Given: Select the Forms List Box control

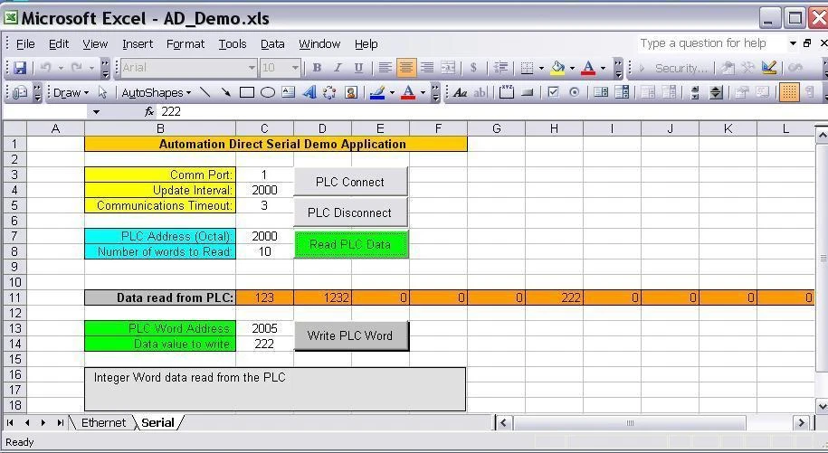Looking at the screenshot, I should [x=600, y=93].
